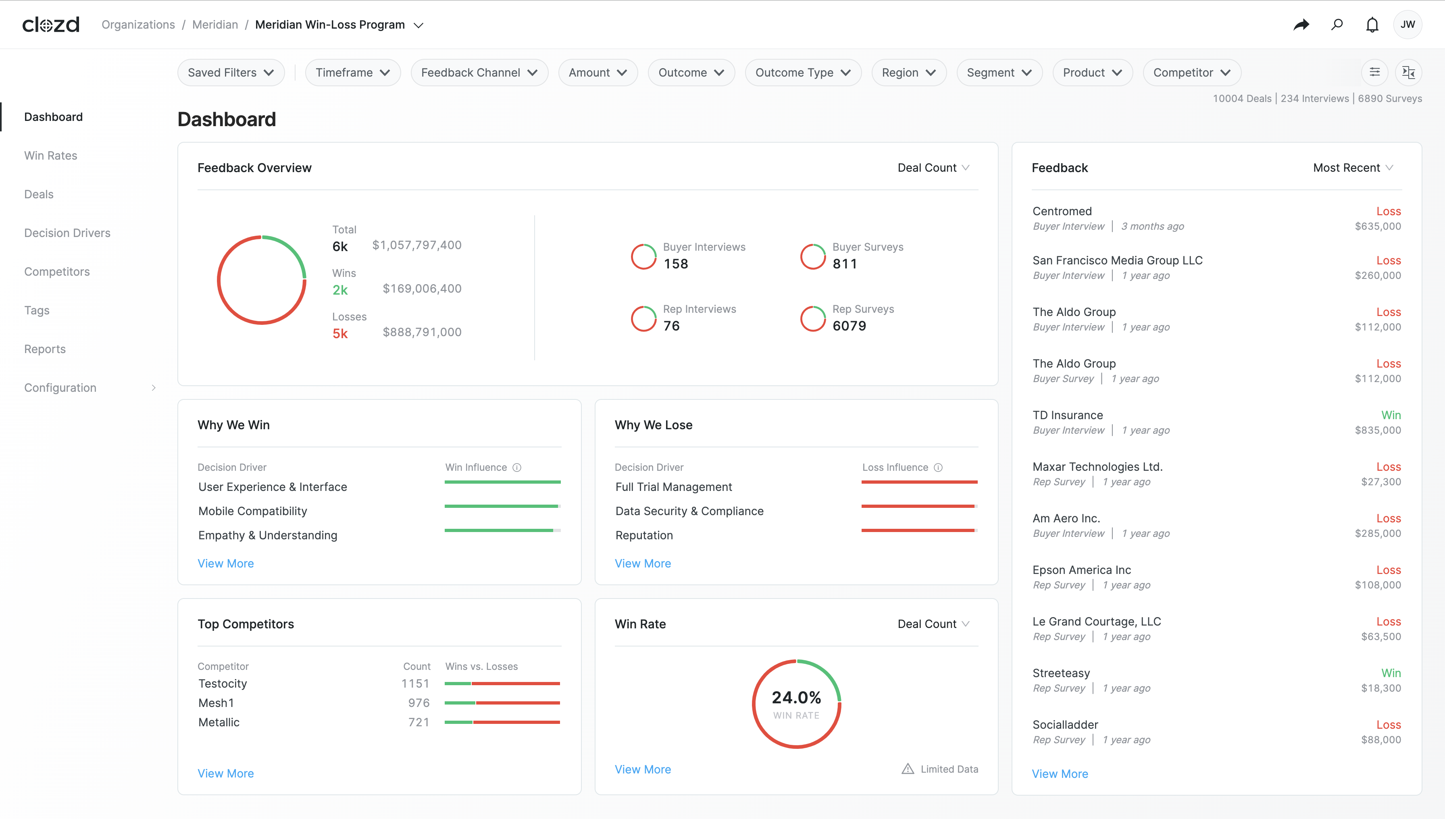Open the notifications bell
Viewport: 1445px width, 819px height.
pos(1372,25)
